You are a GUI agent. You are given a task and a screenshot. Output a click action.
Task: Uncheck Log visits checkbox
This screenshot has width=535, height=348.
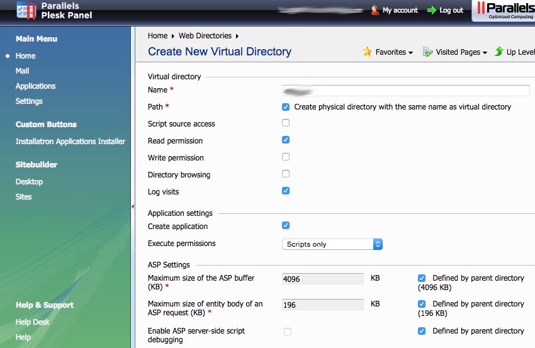(x=286, y=191)
